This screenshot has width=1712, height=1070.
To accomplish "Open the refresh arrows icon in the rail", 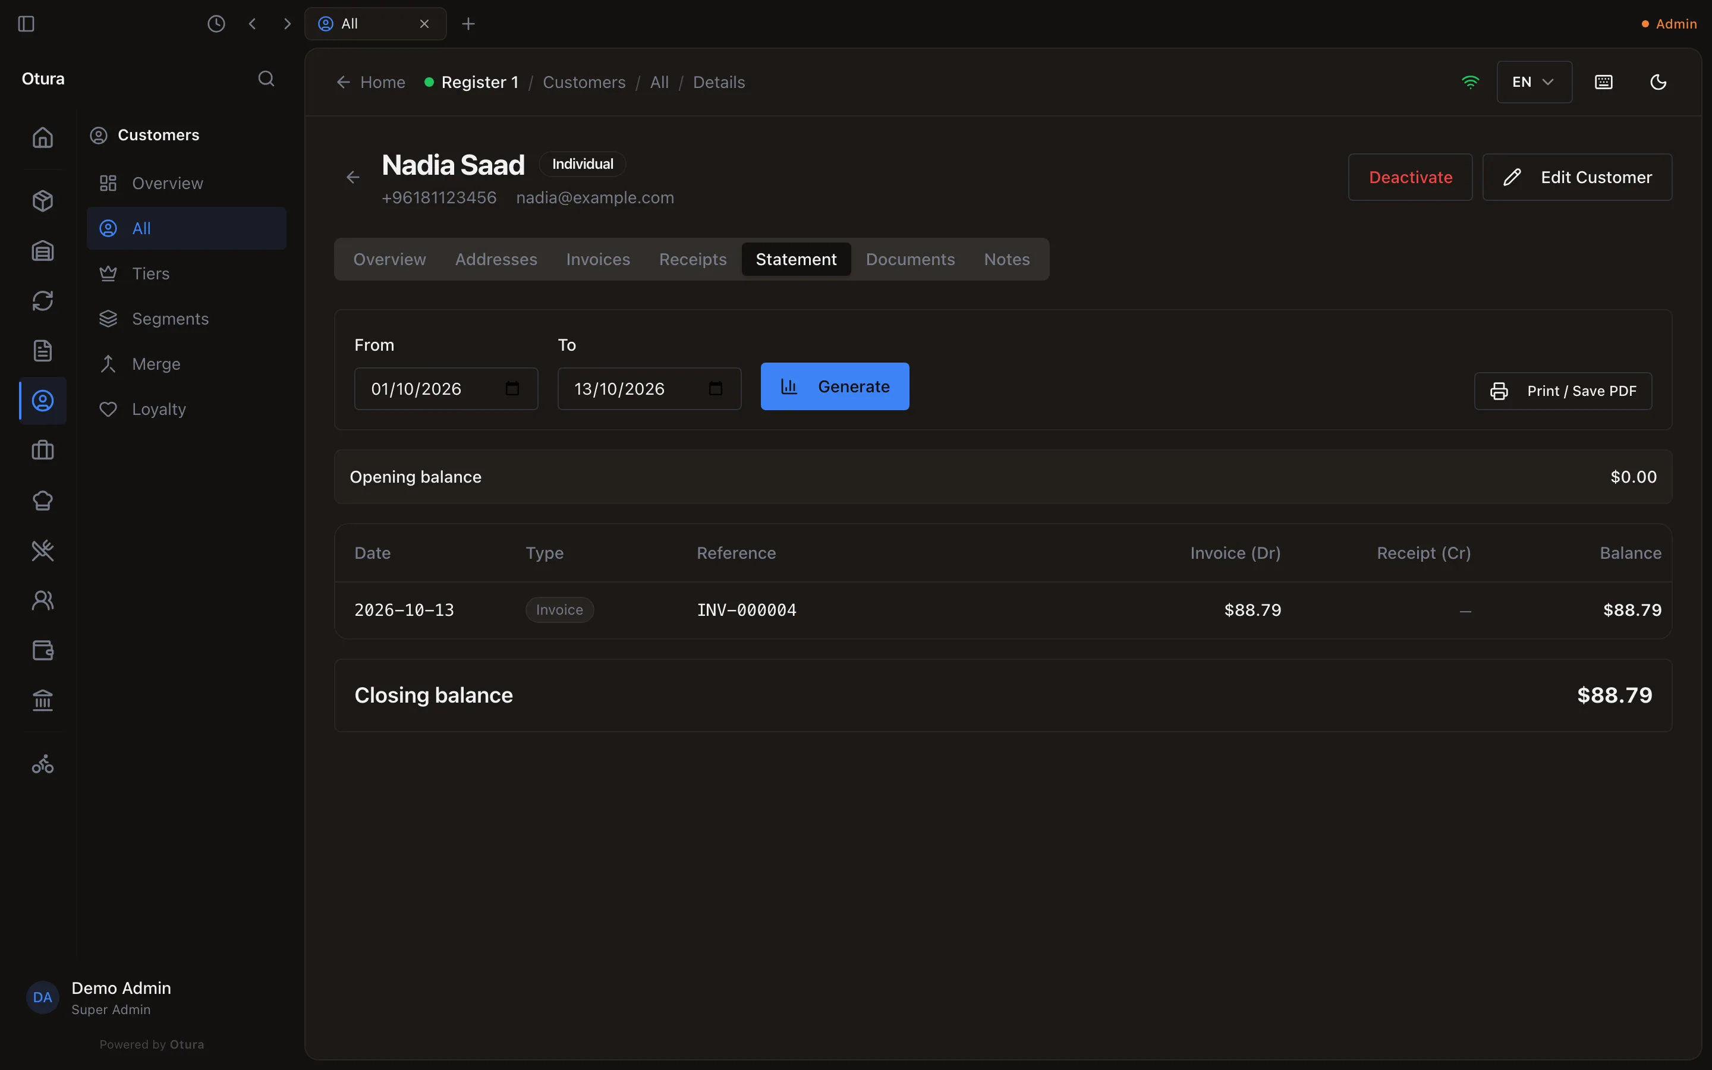I will (x=42, y=301).
